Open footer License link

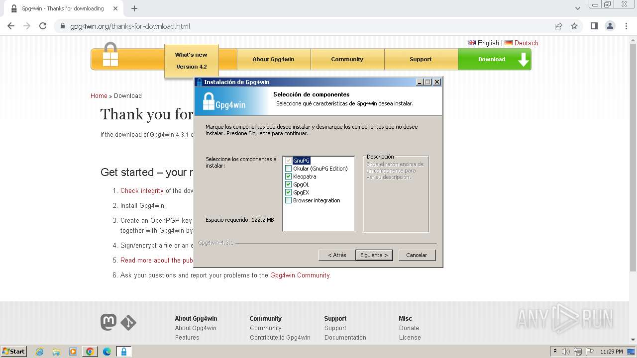[x=410, y=338]
